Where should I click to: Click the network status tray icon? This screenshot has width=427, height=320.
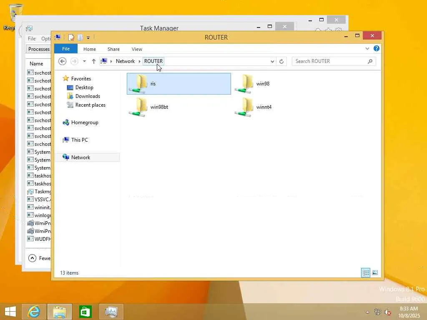point(377,312)
